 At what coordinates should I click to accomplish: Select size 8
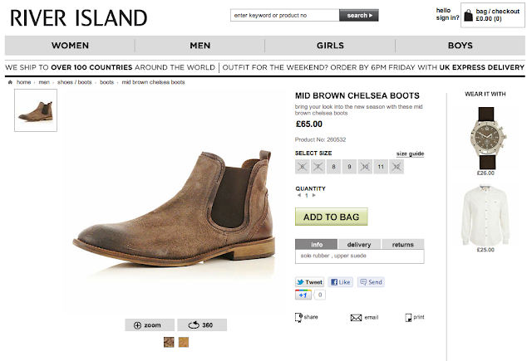click(333, 167)
